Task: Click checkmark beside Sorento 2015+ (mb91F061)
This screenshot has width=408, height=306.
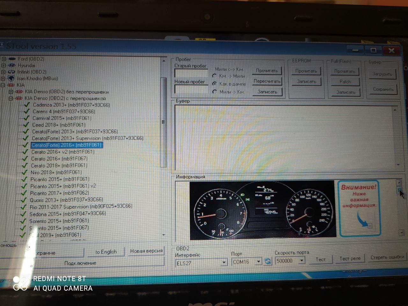Action: 23,221
